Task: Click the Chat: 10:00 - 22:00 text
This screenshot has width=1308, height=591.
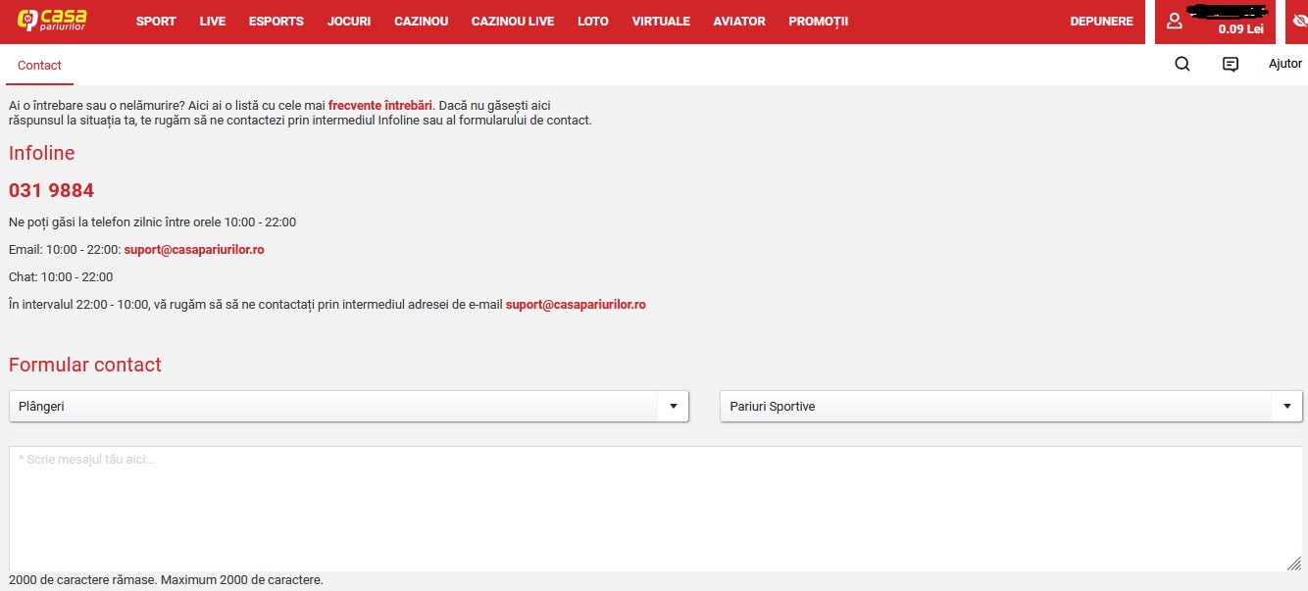Action: (61, 277)
